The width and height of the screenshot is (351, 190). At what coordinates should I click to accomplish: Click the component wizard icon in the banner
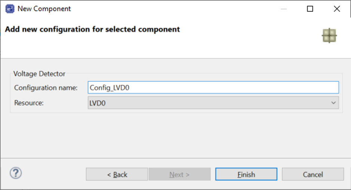[x=329, y=35]
